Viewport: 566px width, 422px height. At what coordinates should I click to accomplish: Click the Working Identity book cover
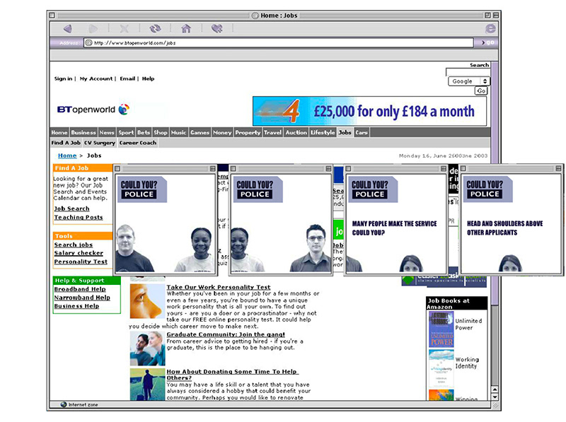coord(441,368)
